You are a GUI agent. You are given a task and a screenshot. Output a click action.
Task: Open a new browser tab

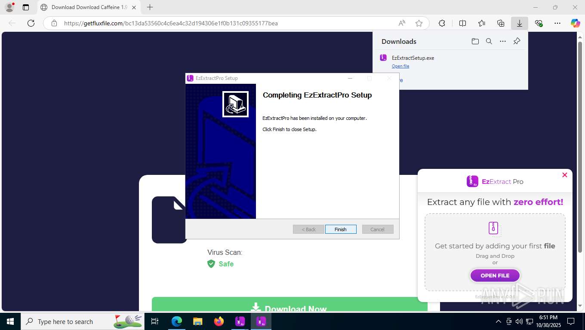click(x=150, y=7)
